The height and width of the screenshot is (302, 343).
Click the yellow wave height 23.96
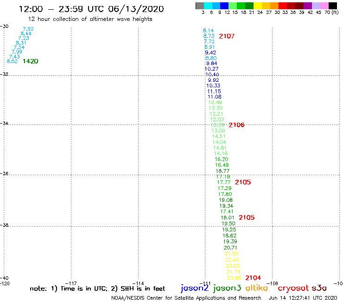(234, 278)
